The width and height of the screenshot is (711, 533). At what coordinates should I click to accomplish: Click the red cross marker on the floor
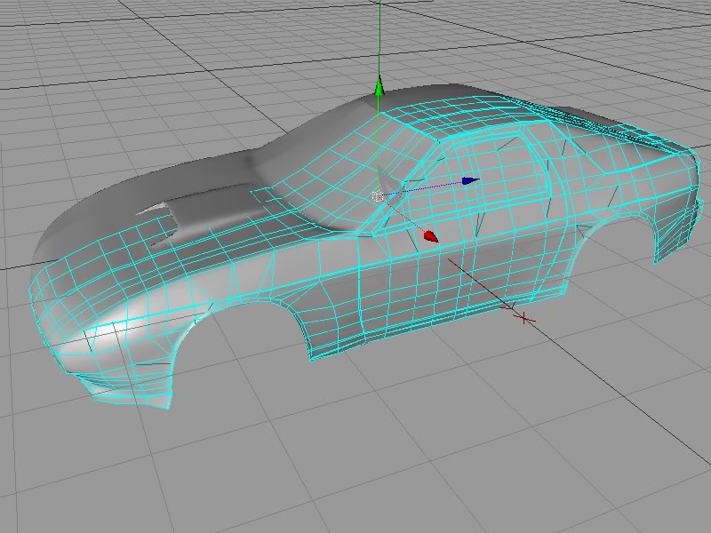coord(525,317)
